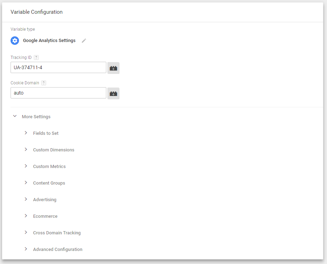Expand the Ecommerce chevron

click(26, 216)
